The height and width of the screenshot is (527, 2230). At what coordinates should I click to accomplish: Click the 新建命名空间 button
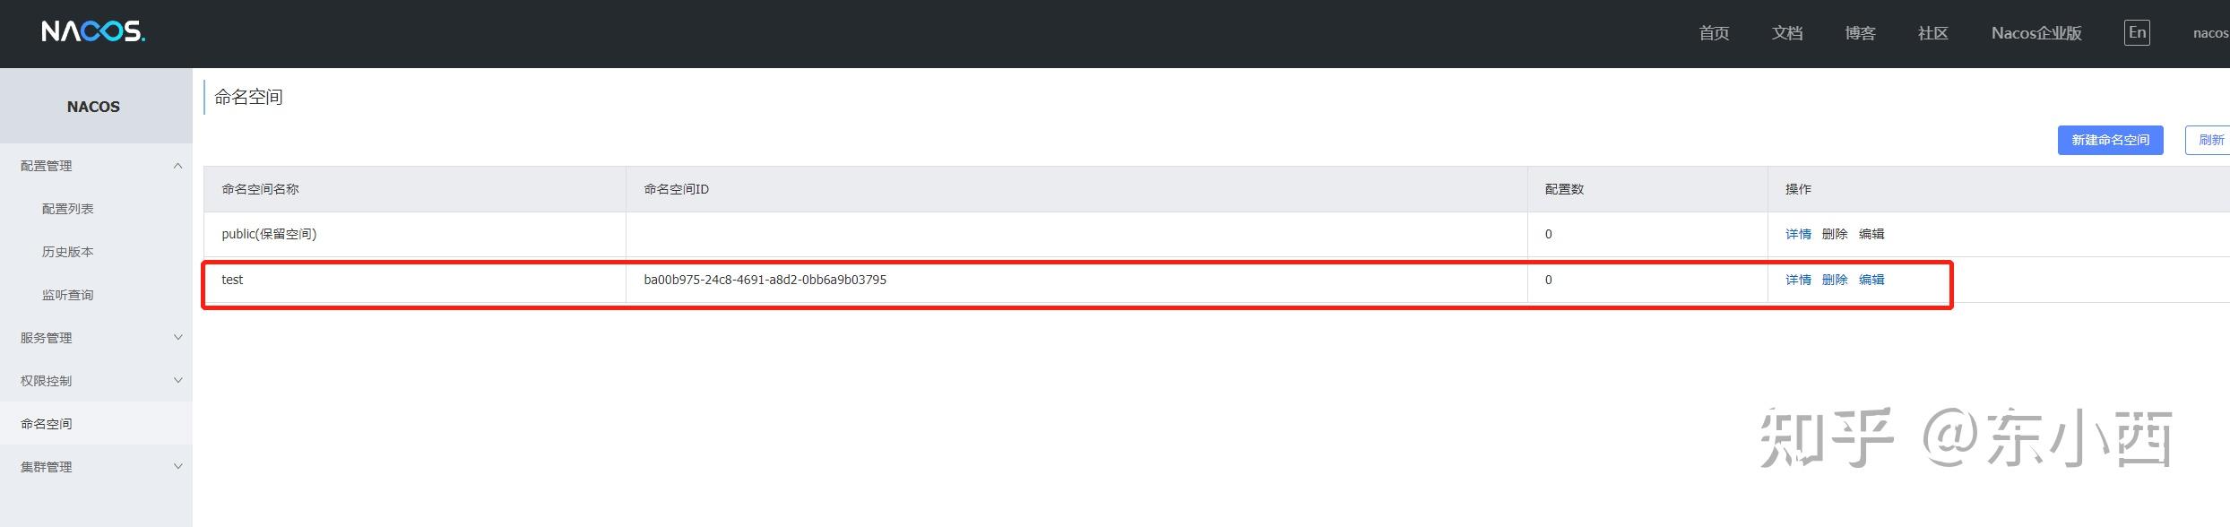(x=2110, y=140)
